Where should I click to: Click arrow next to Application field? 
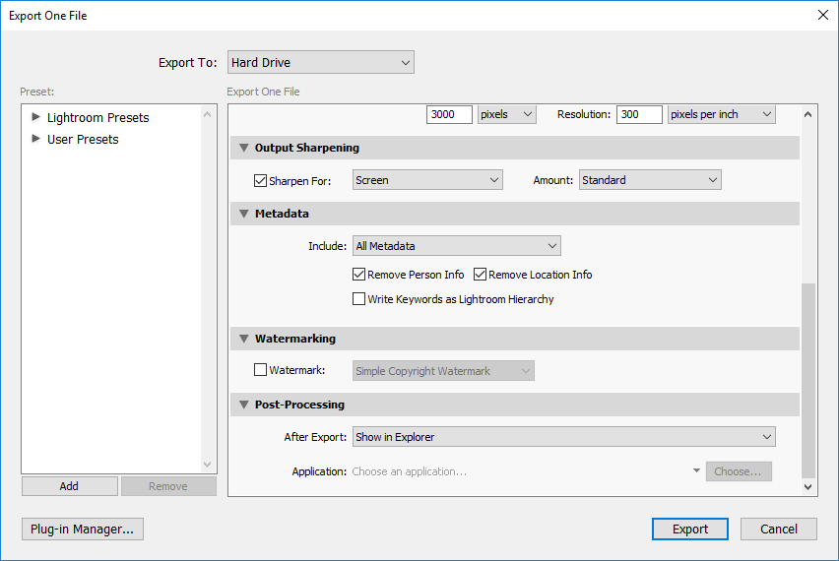(x=697, y=471)
